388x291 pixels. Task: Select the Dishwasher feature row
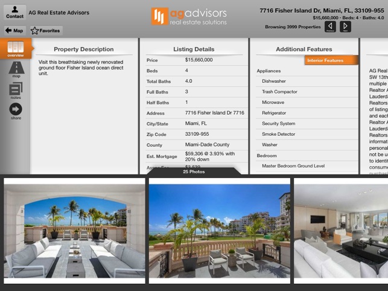pos(307,81)
